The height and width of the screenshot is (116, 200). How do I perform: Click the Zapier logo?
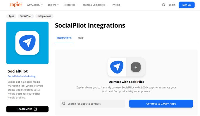16,5
